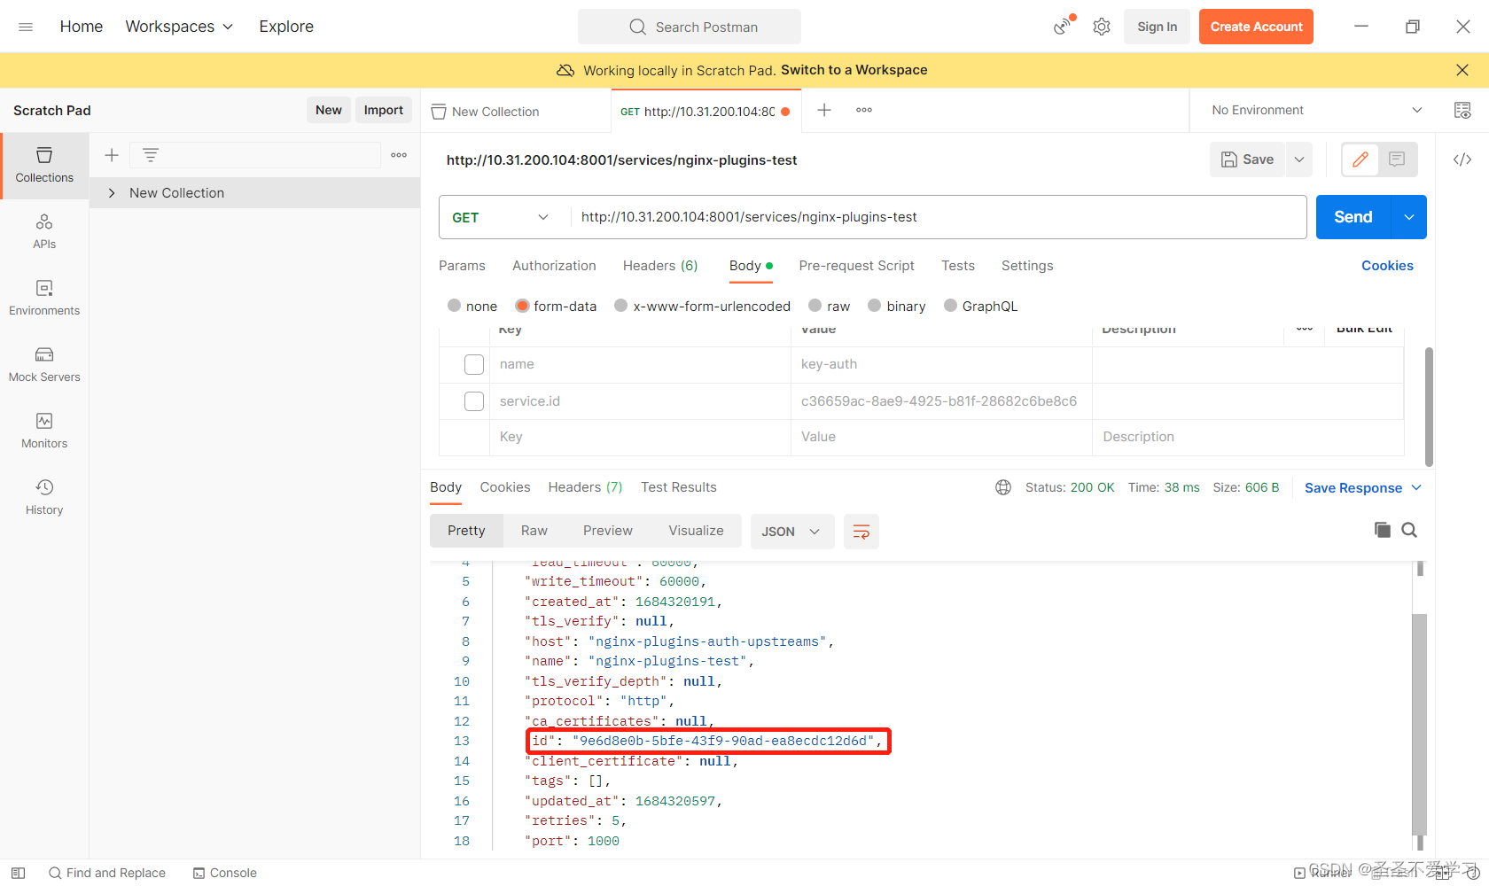Click Switch to a Workspace link
This screenshot has width=1489, height=886.
(x=854, y=70)
